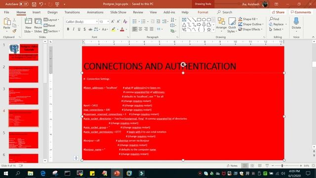Toggle Italic formatting
The image size is (316, 178).
(74, 29)
